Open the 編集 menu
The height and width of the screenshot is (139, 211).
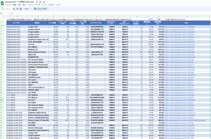15,5
